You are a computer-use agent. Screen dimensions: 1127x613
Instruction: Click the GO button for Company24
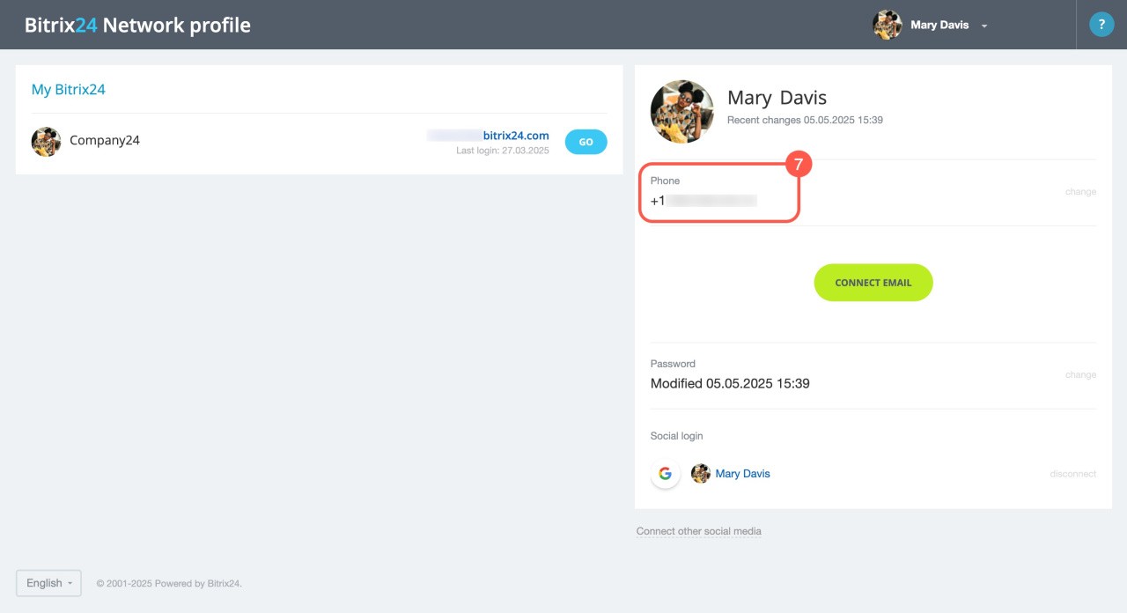click(x=586, y=142)
